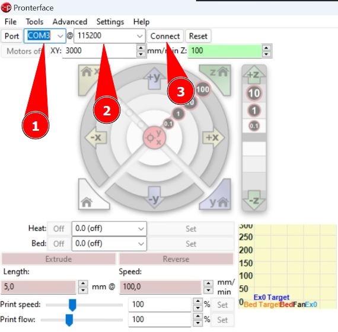Click the extrude Length field
Image resolution: width=338 pixels, height=332 pixels.
39,287
